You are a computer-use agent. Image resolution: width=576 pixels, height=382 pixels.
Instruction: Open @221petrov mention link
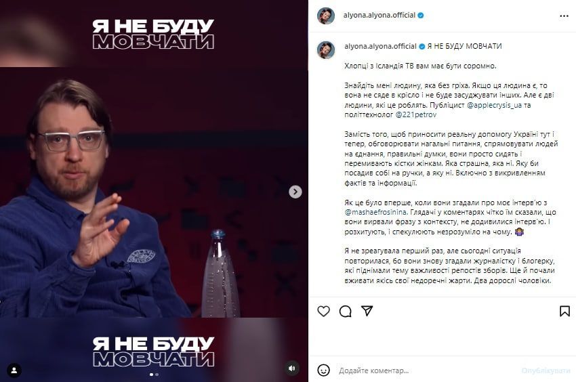(x=416, y=114)
